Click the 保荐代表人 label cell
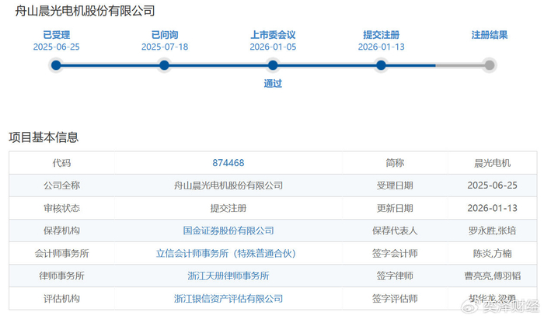Viewport: 544px width, 319px height. coord(395,231)
